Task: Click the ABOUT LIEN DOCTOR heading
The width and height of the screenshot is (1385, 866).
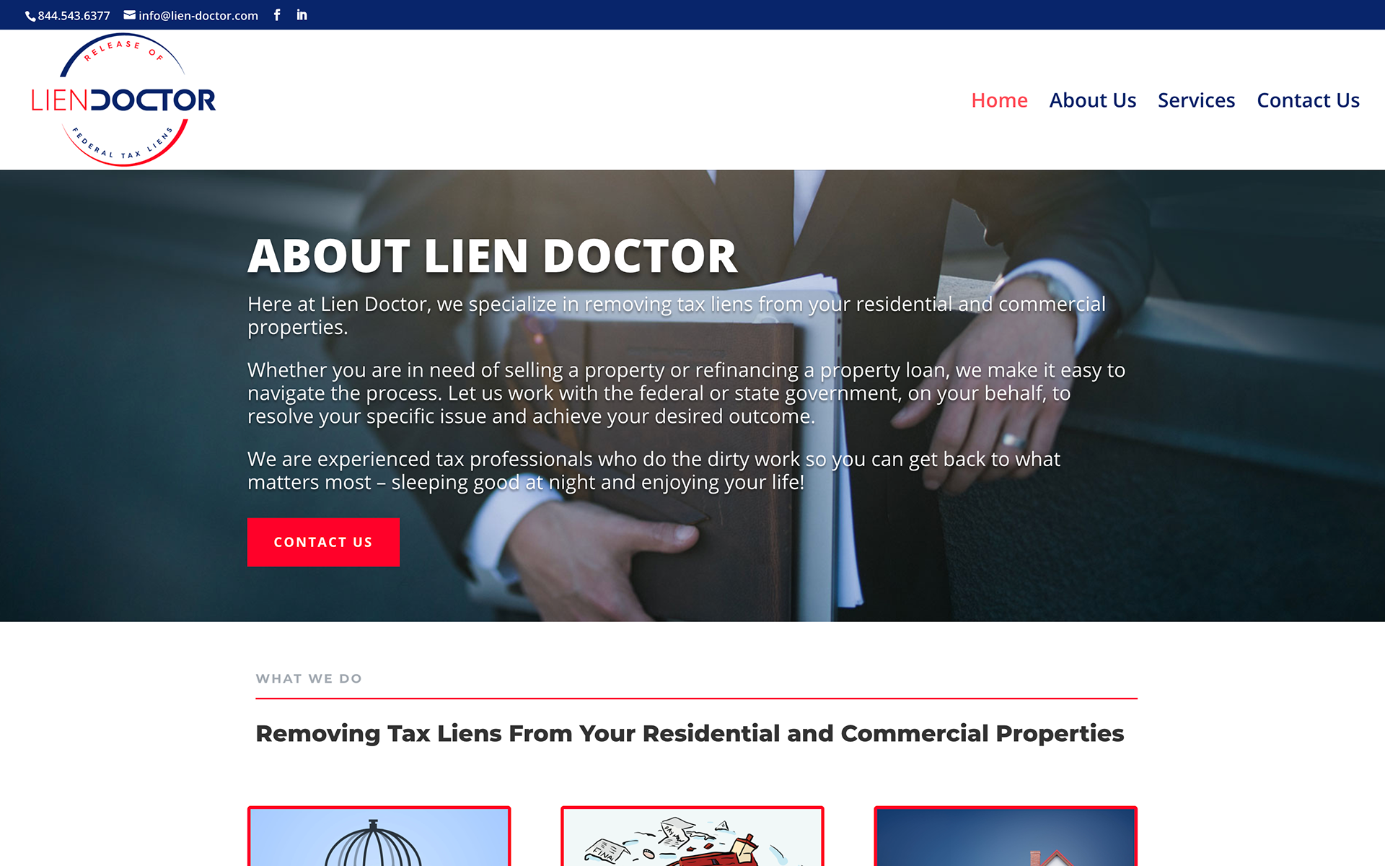Action: [x=493, y=256]
